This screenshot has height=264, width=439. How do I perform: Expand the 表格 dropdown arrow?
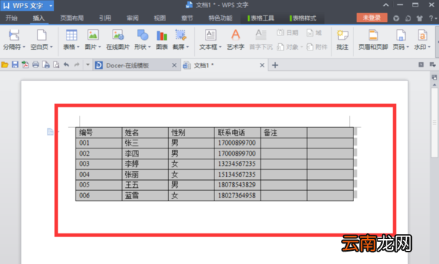[x=78, y=47]
